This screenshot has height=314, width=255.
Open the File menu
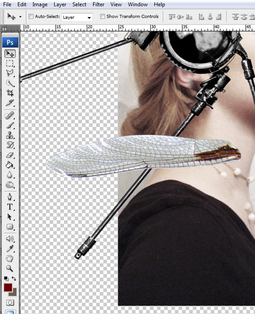tap(7, 5)
